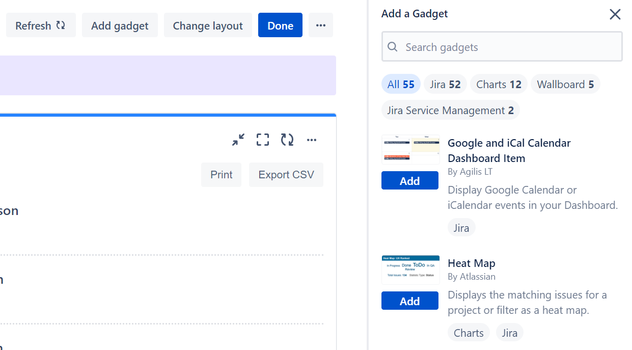Click the Print button in gadget
Screen dimensions: 632x350
click(221, 175)
